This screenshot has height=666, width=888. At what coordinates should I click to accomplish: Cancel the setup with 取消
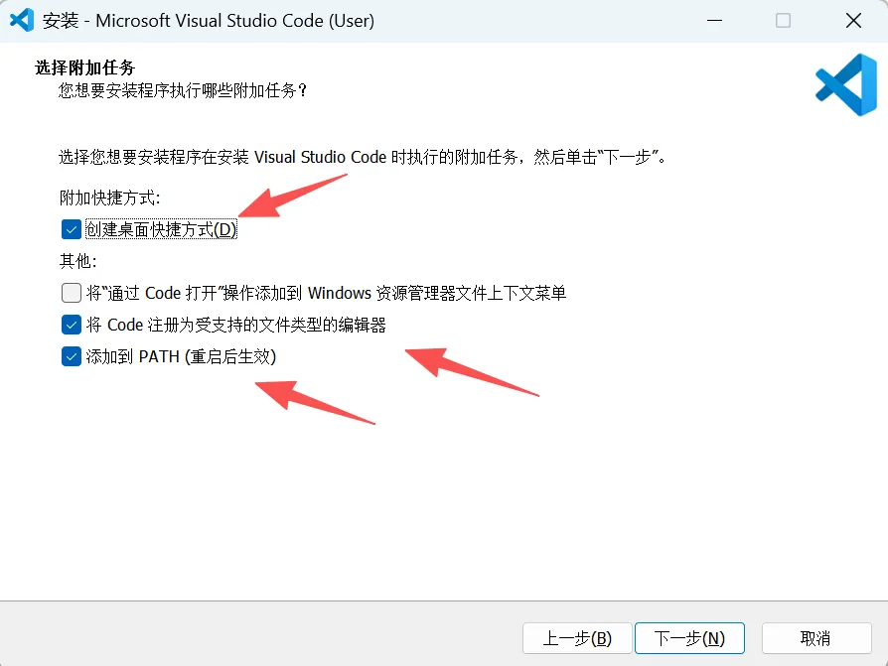[x=816, y=638]
